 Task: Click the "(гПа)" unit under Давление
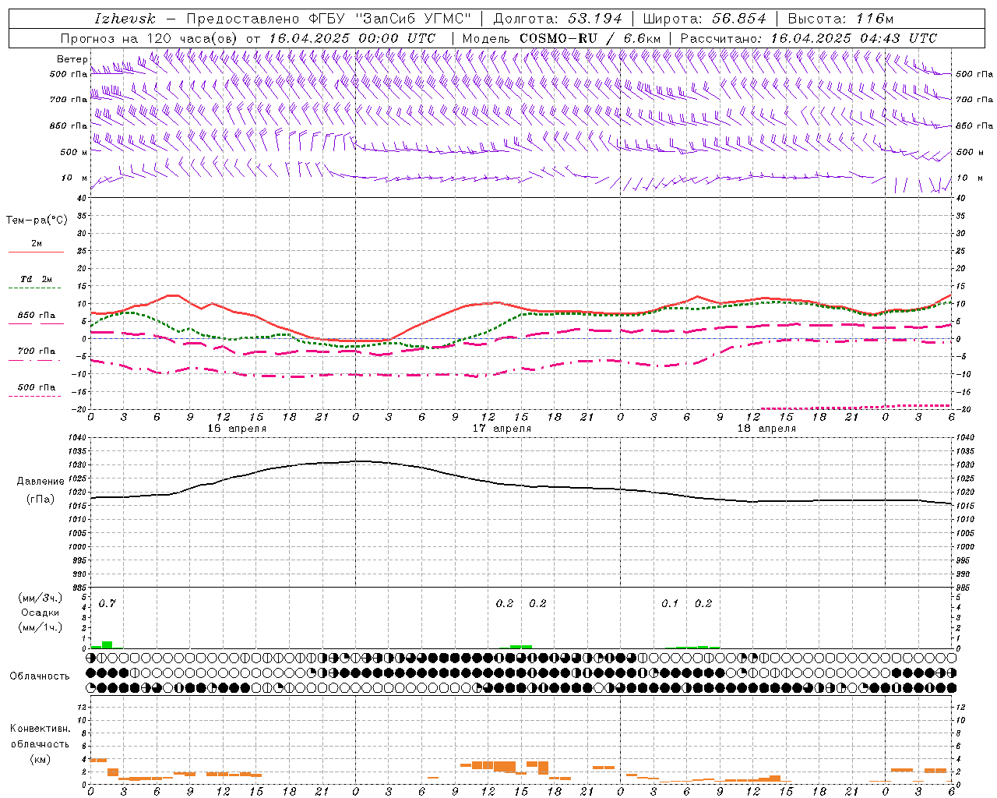(41, 499)
